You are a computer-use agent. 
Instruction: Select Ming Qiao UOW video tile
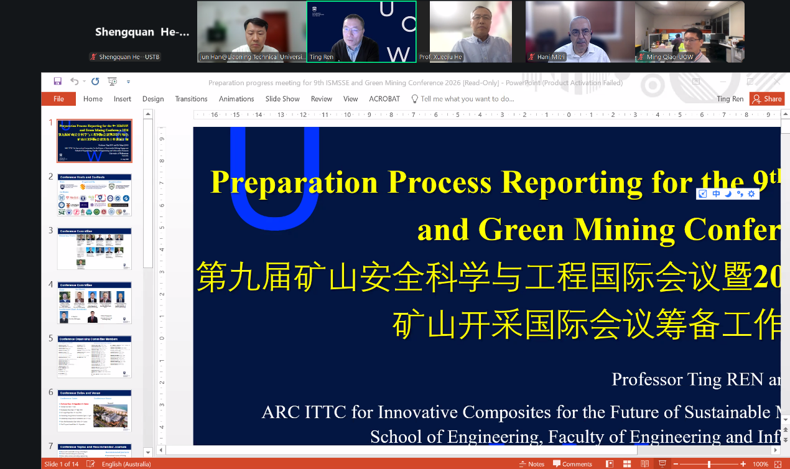coord(689,31)
